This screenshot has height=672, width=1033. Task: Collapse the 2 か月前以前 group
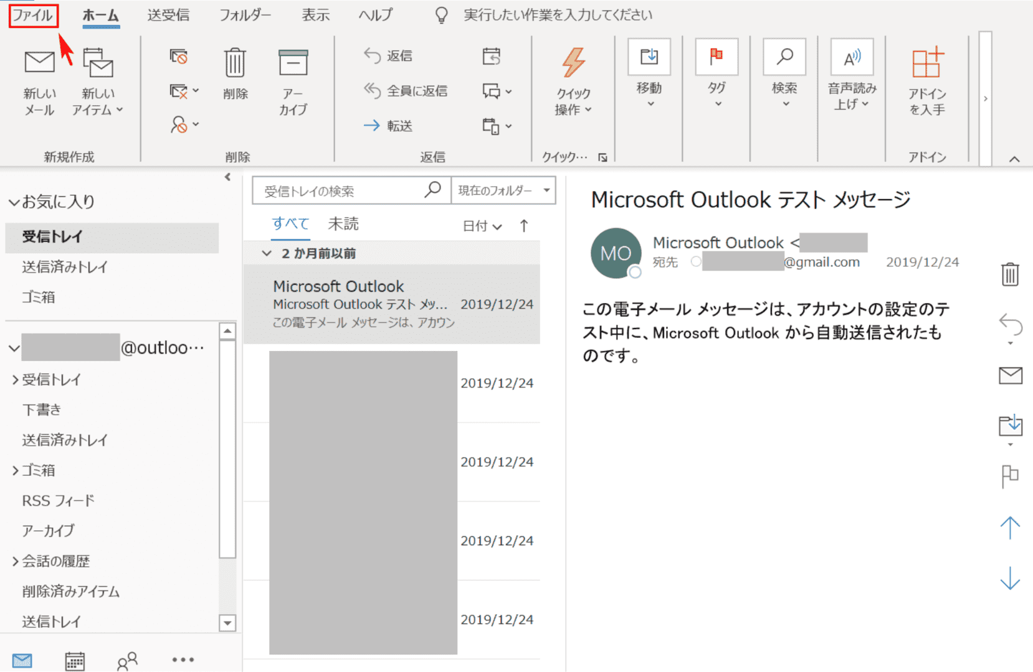tap(267, 253)
